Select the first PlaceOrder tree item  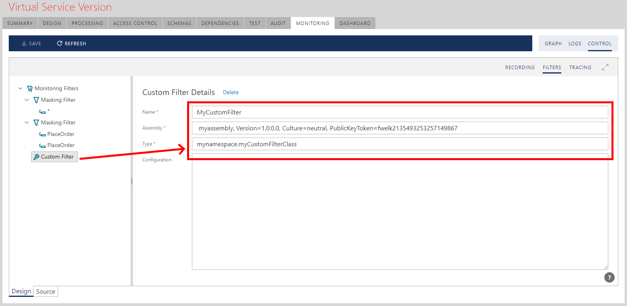pyautogui.click(x=61, y=134)
